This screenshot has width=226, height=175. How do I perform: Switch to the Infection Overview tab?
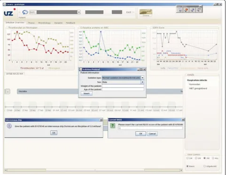click(15, 23)
